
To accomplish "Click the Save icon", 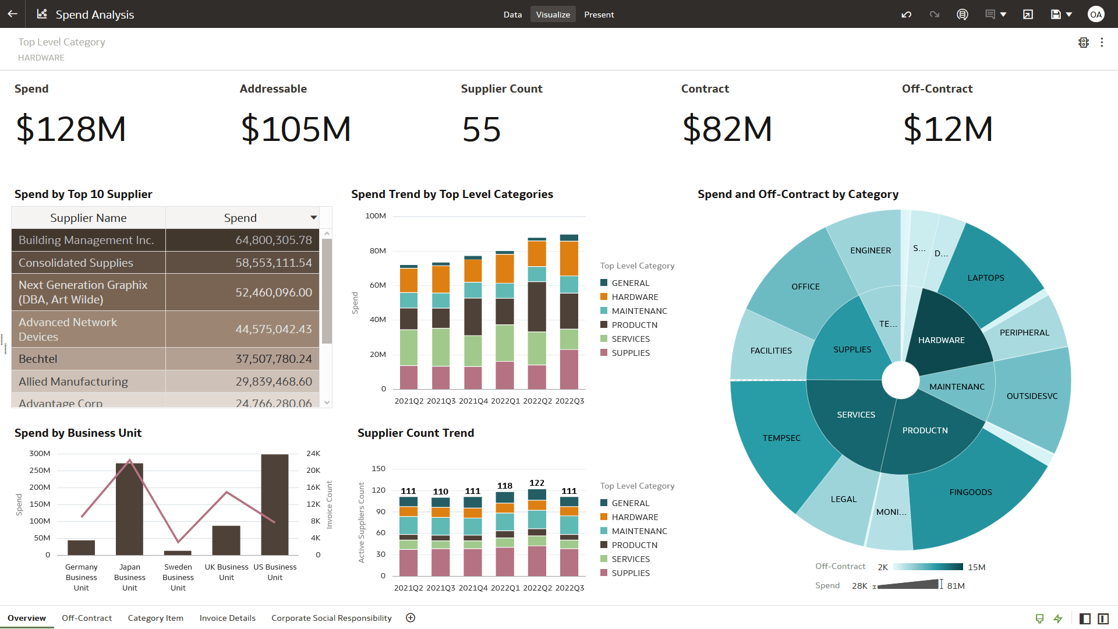I will tap(1056, 14).
